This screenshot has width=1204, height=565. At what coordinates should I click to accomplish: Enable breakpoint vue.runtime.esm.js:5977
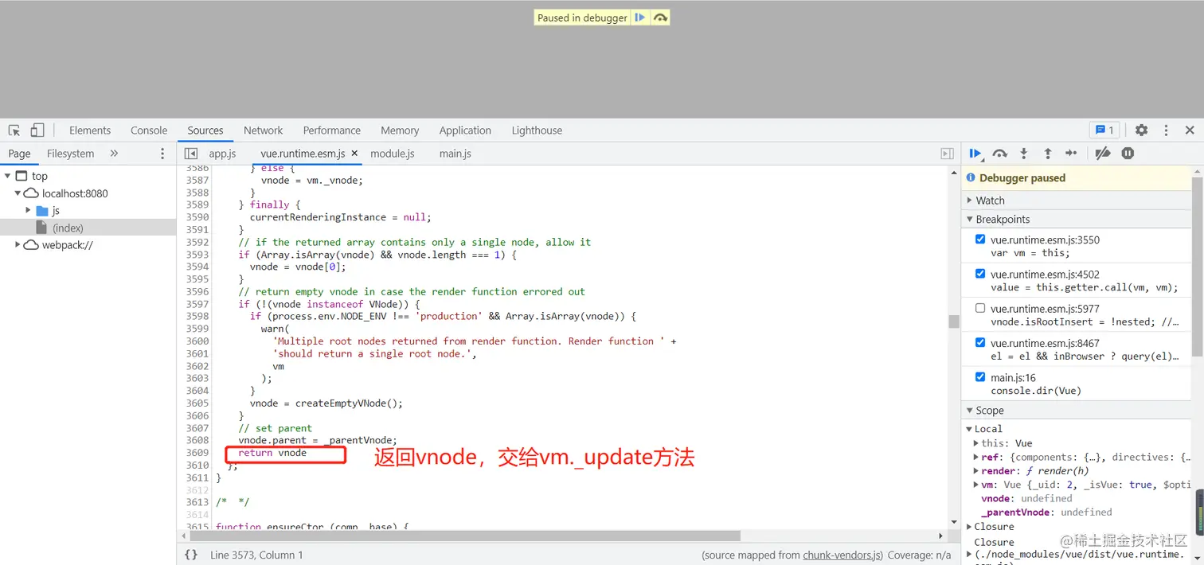point(980,308)
